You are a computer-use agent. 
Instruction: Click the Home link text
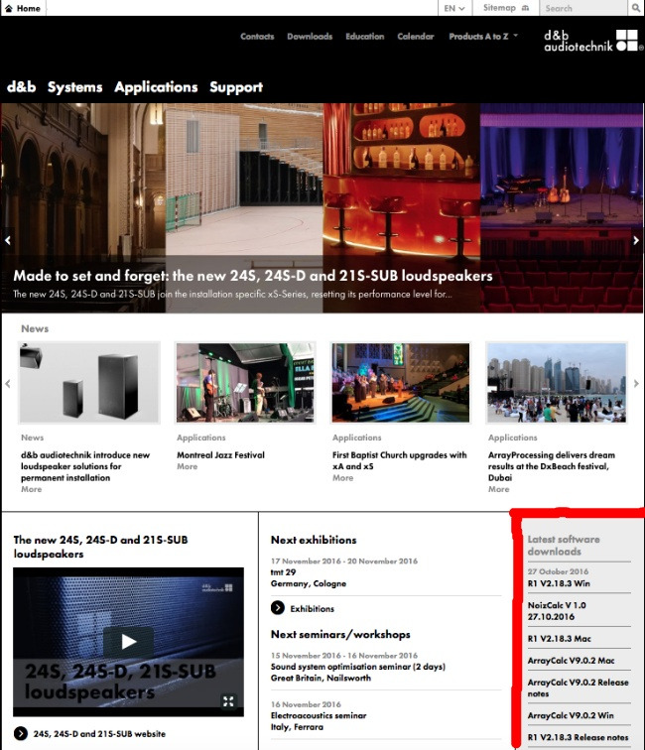[29, 8]
